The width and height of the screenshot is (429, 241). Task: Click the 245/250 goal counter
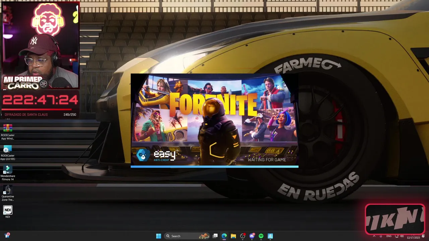[70, 114]
